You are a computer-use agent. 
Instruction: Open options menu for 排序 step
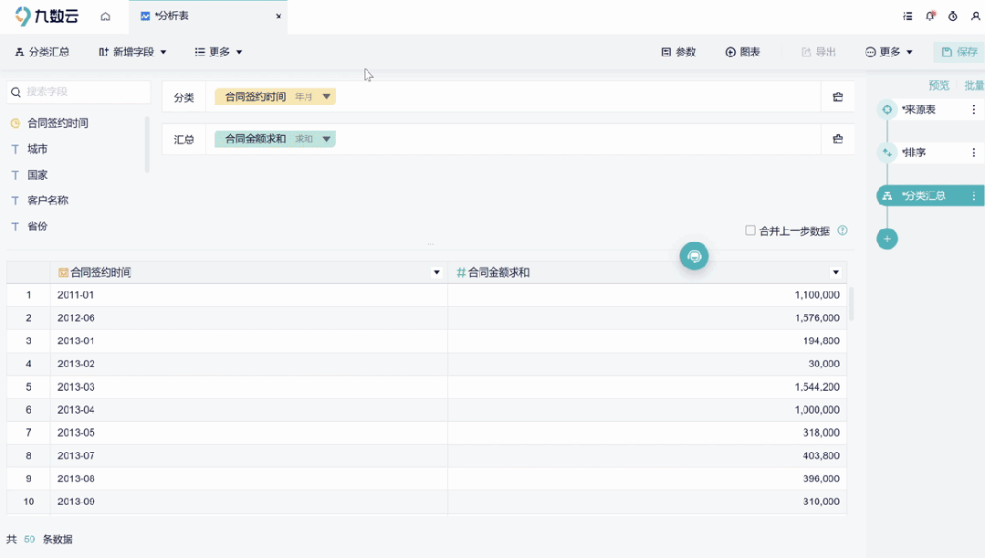(974, 153)
